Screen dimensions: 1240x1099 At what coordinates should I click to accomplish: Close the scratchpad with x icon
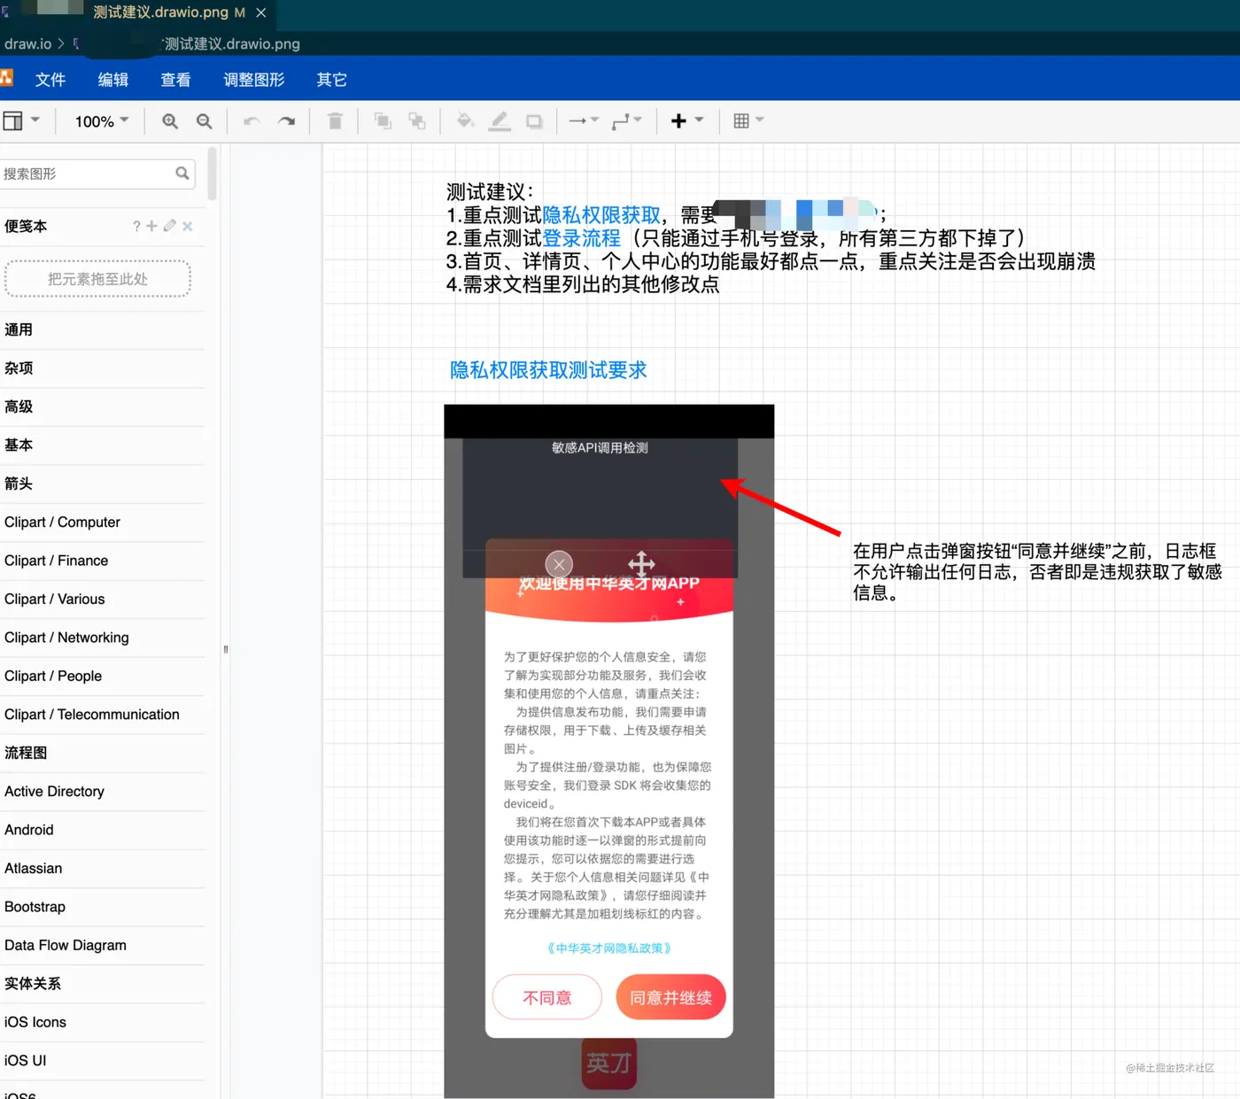[x=187, y=227]
